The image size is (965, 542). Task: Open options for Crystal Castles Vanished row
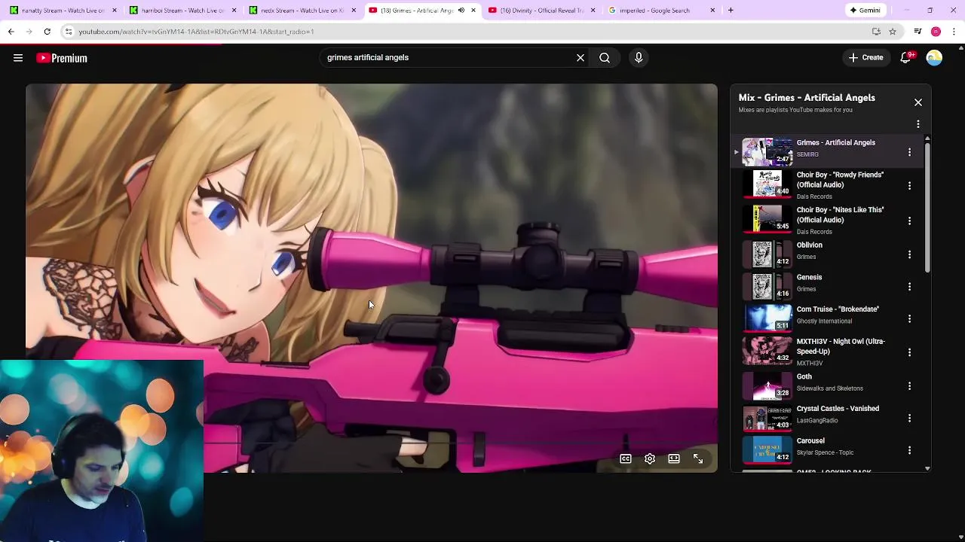(909, 418)
